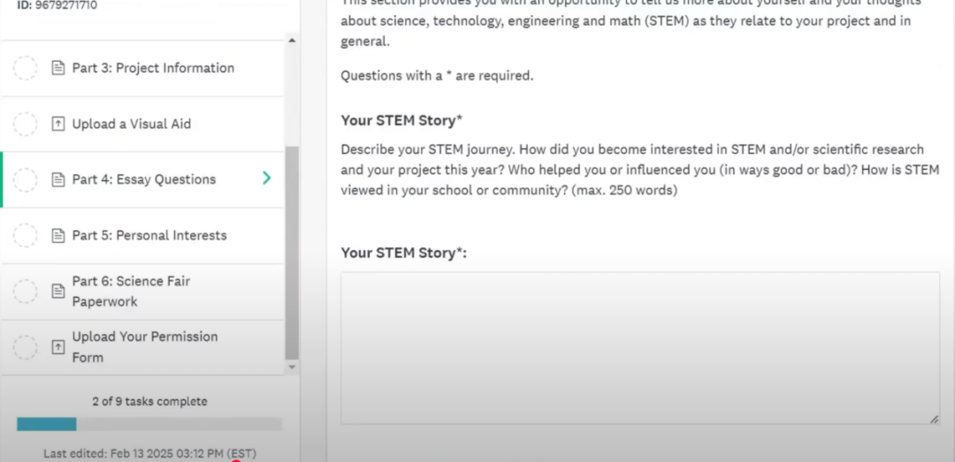
Task: Click the document icon beside Part 3: Project Information
Action: tap(57, 68)
